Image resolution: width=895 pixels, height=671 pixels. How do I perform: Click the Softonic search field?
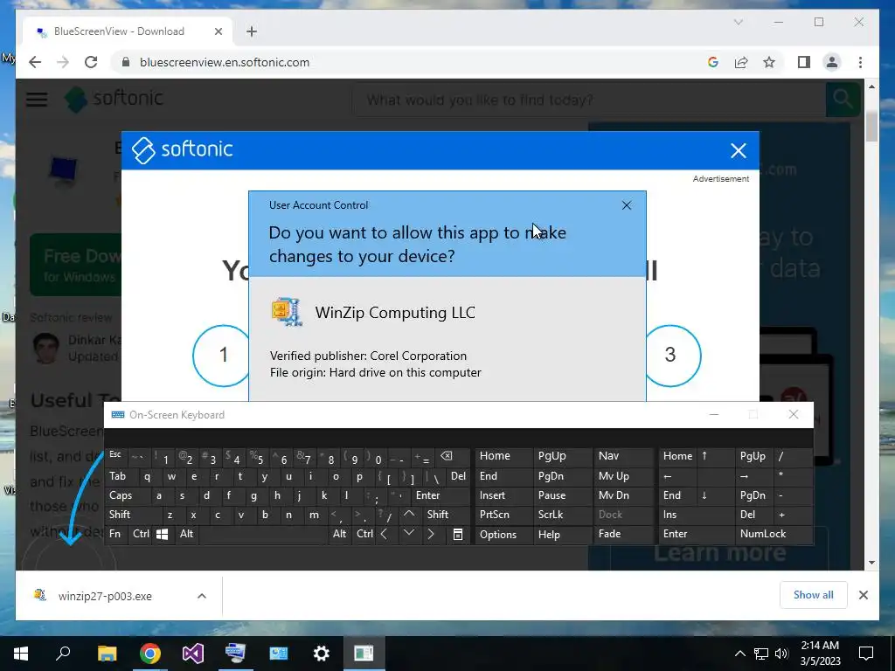click(x=590, y=100)
